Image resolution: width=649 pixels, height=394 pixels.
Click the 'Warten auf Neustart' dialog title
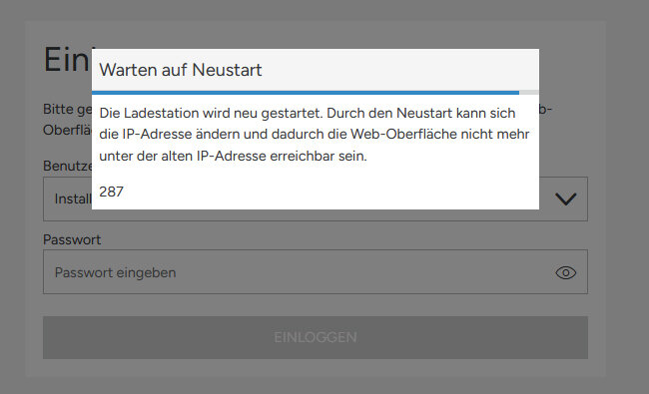pos(181,70)
